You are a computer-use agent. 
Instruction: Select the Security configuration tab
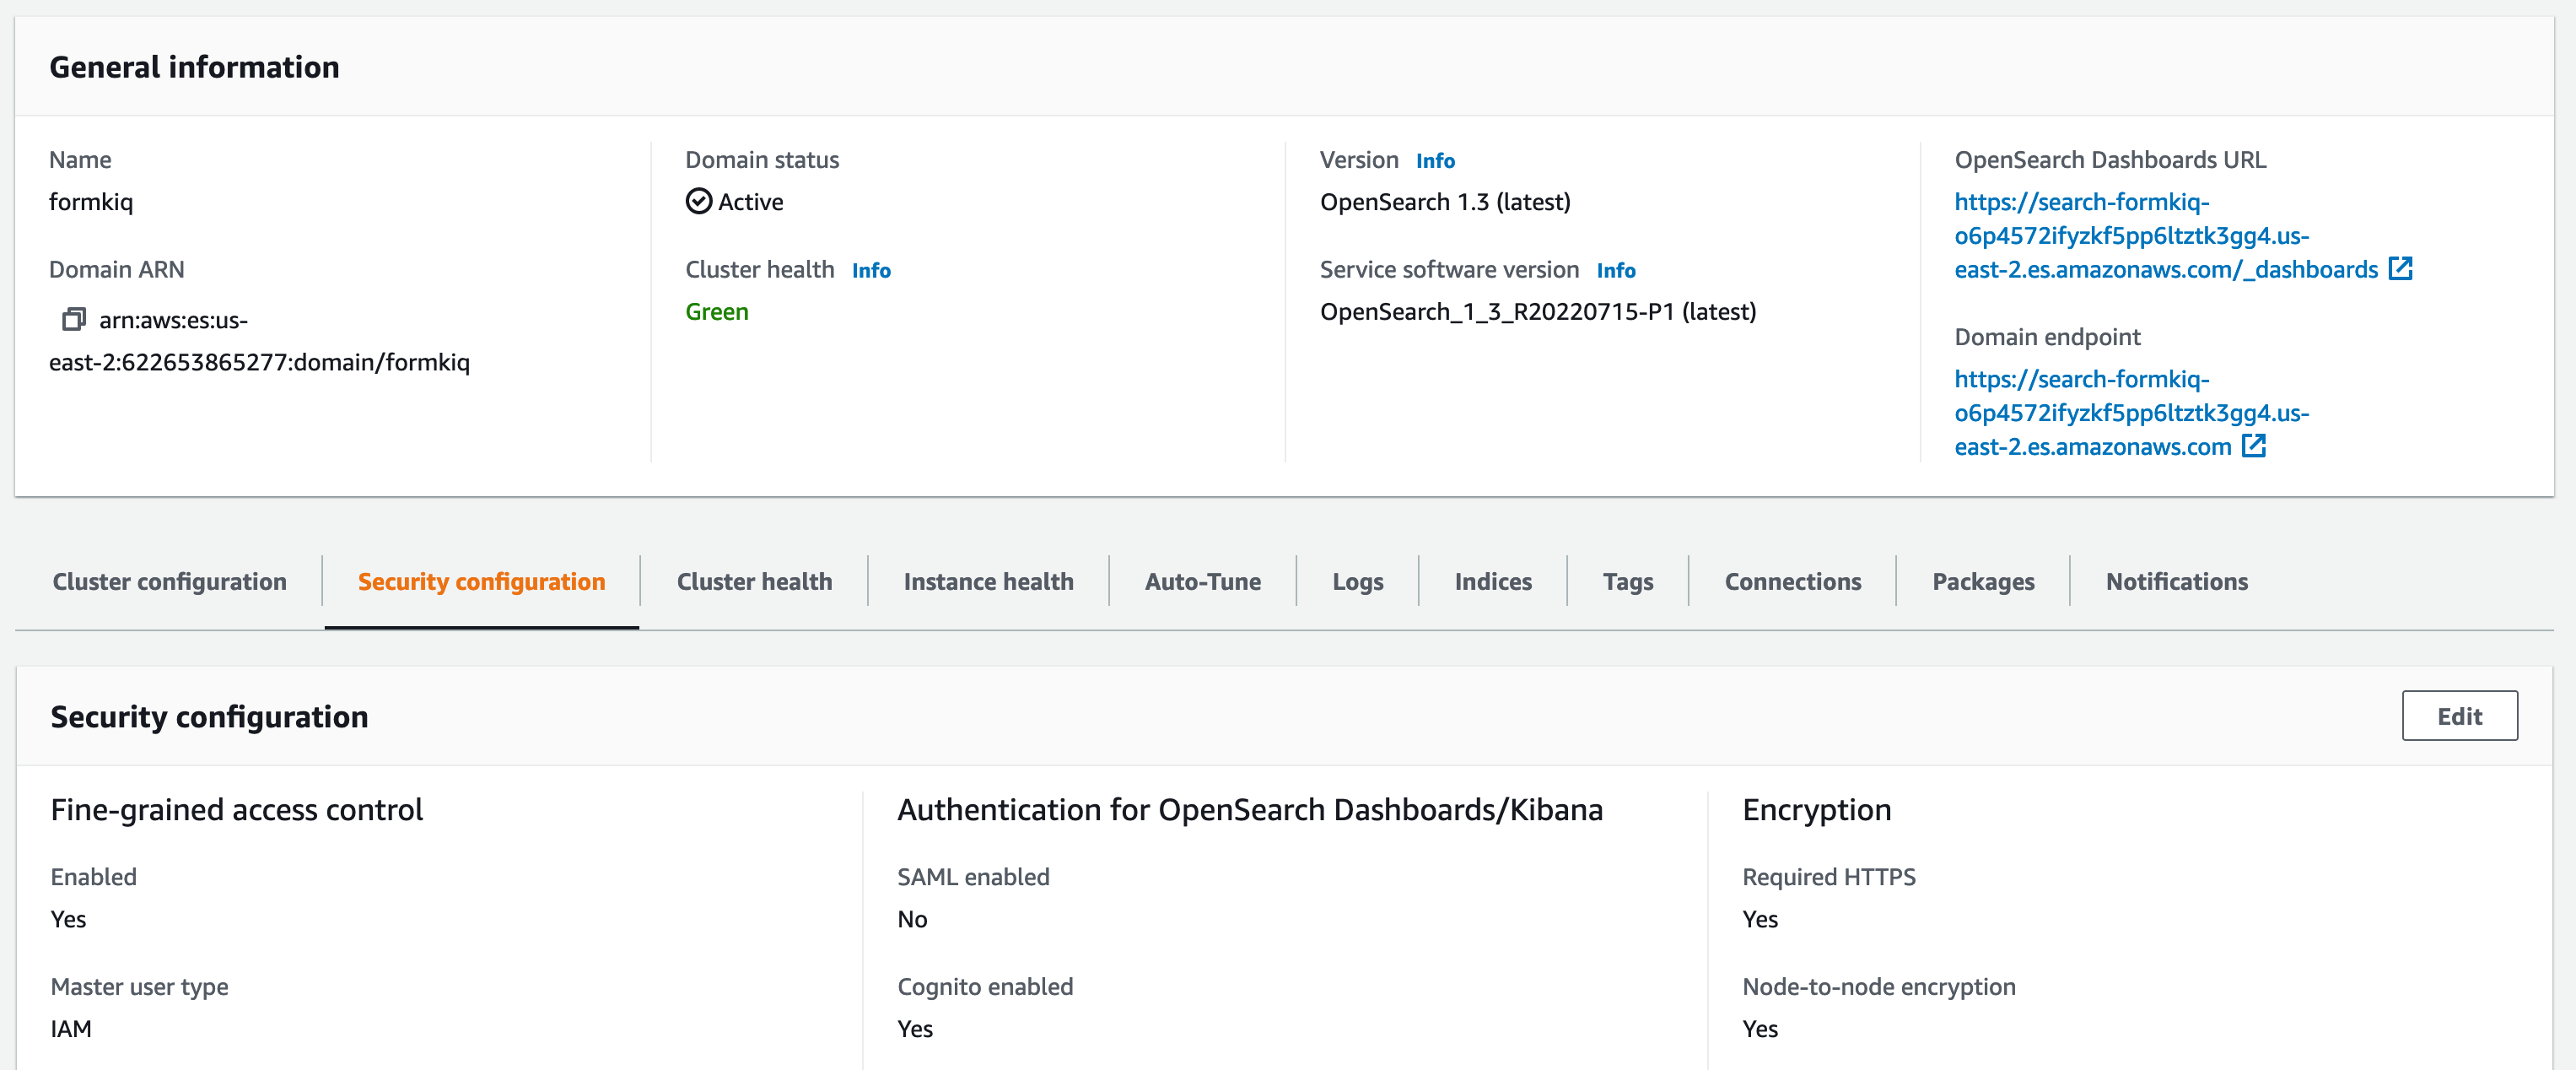482,582
